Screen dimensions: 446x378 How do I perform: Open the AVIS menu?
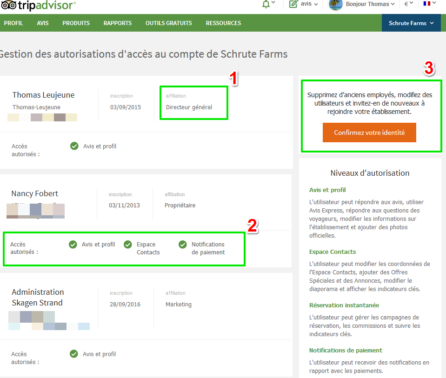click(x=43, y=23)
